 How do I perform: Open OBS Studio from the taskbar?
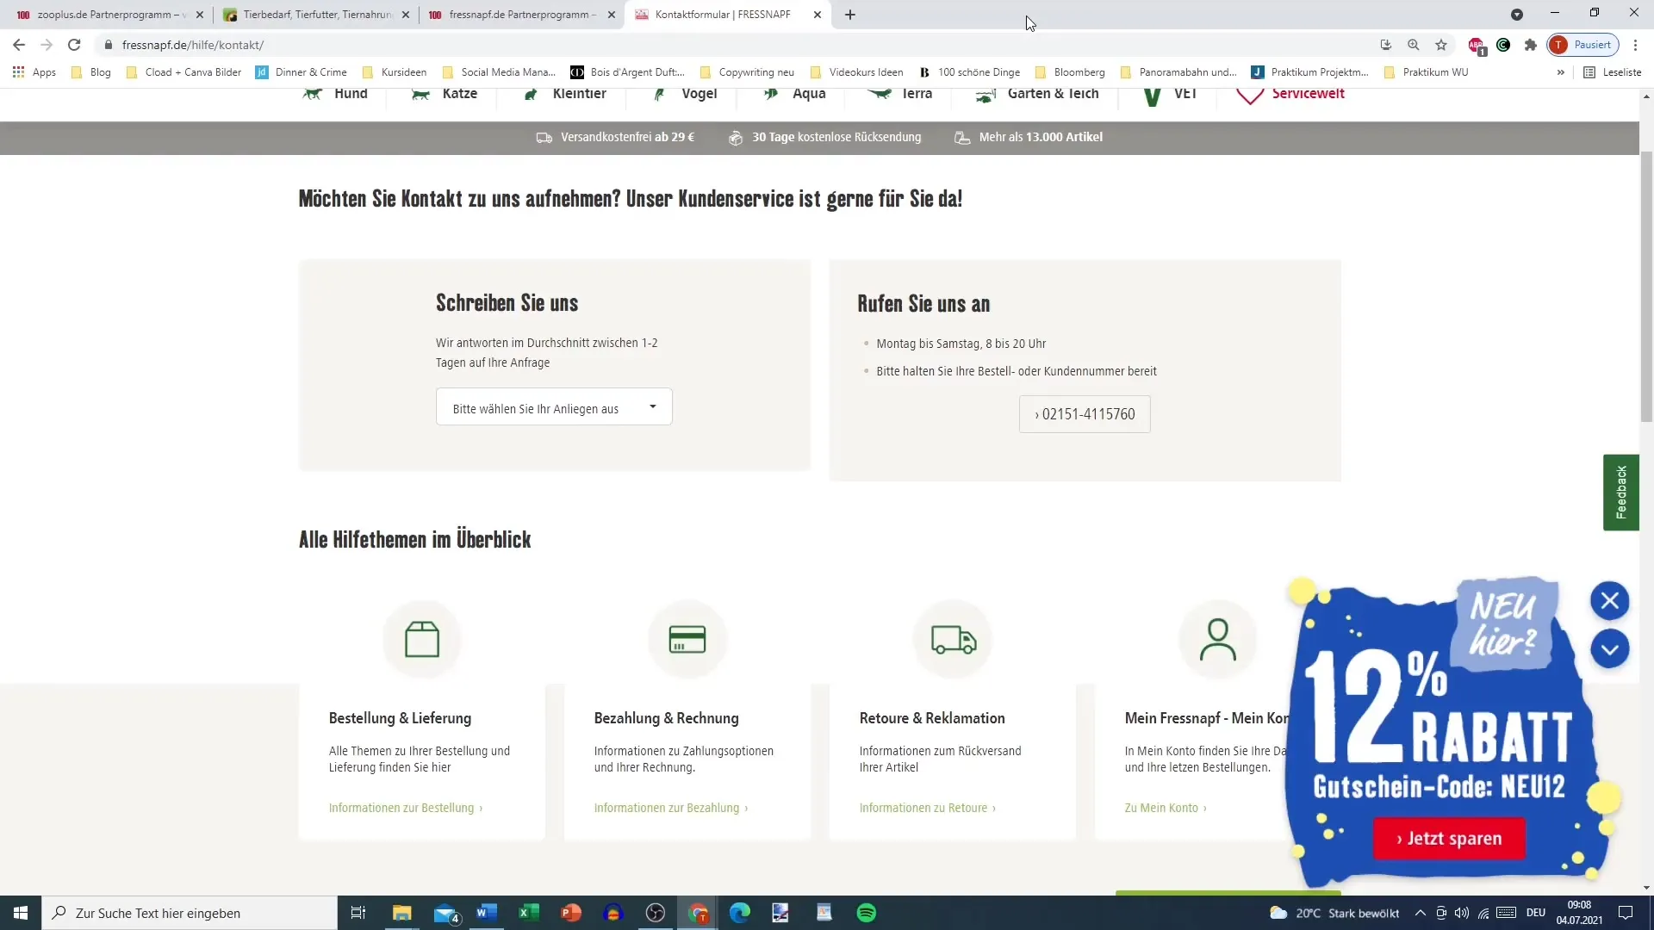(x=656, y=913)
